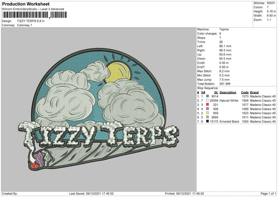Click the Trims value '26'
This screenshot has width=278, height=197.
pyautogui.click(x=221, y=42)
